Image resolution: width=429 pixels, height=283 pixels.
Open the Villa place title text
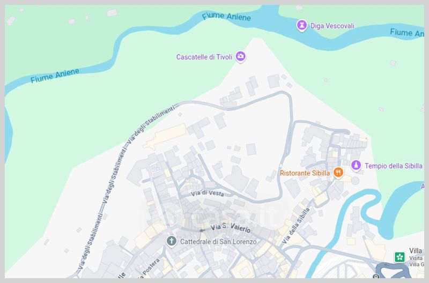(x=416, y=251)
